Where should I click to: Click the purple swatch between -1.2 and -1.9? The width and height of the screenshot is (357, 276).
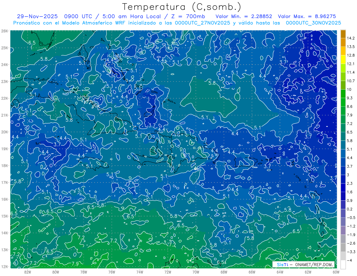(x=343, y=230)
